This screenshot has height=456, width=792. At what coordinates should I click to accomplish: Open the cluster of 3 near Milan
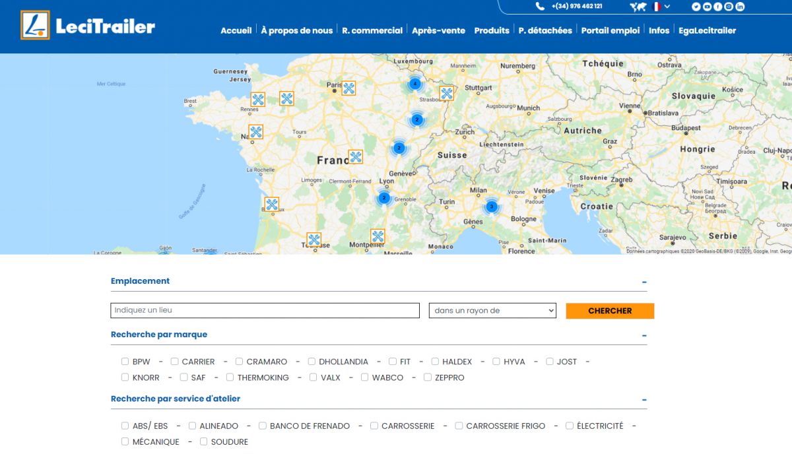[491, 207]
